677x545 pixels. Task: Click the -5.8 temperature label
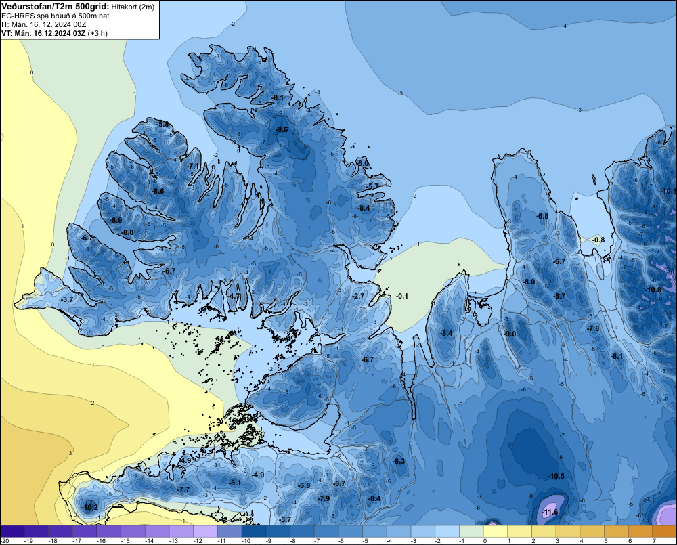(163, 125)
